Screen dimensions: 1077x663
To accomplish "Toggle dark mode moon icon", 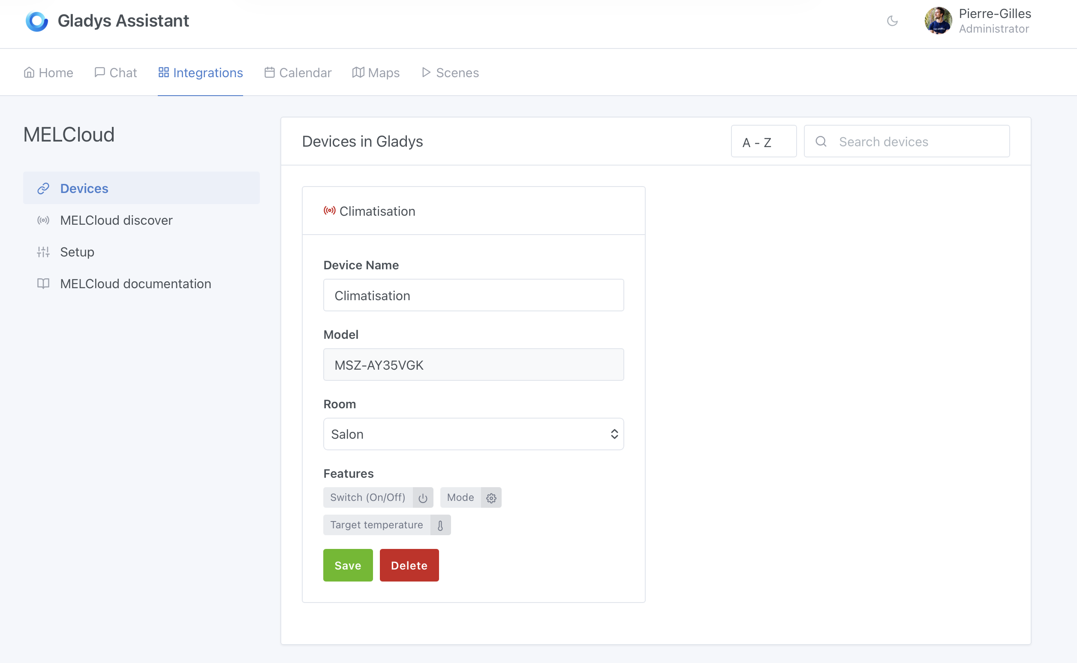I will click(x=892, y=21).
